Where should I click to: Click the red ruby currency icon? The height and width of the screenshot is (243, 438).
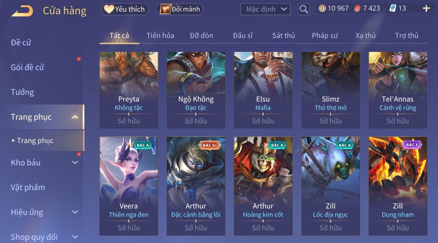(x=357, y=8)
